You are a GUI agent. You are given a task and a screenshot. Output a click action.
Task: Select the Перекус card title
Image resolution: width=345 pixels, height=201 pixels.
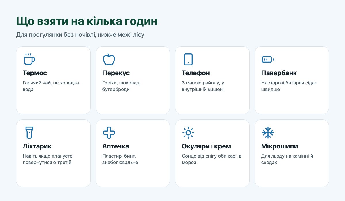point(116,73)
